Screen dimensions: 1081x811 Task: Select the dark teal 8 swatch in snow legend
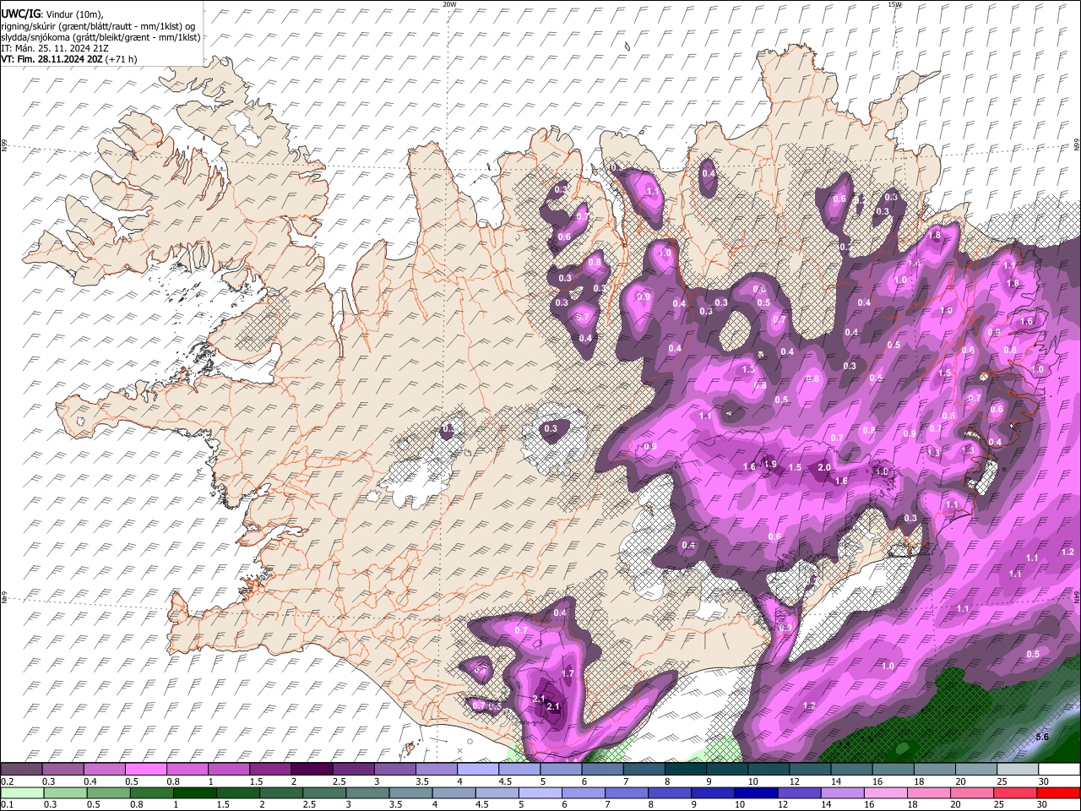click(x=685, y=770)
